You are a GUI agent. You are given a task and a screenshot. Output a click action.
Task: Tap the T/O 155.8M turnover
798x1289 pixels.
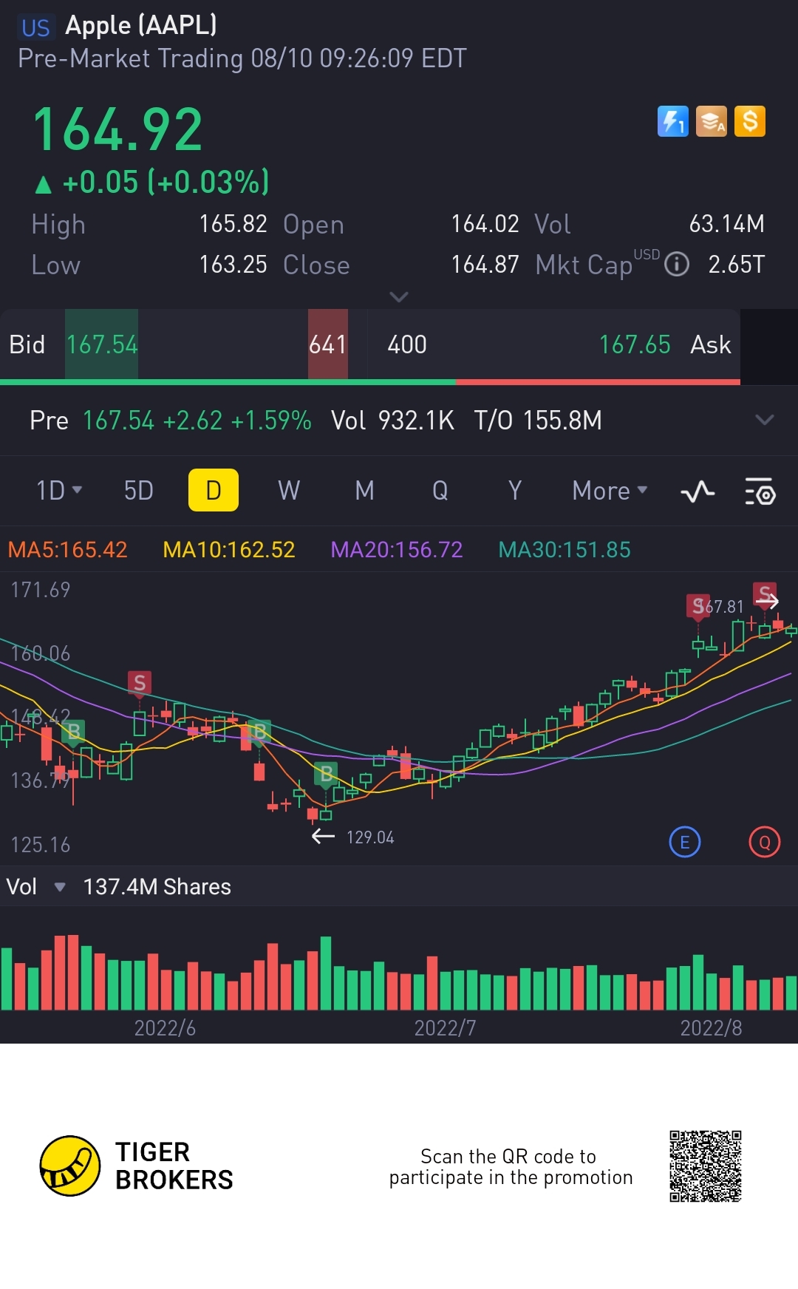pos(538,421)
